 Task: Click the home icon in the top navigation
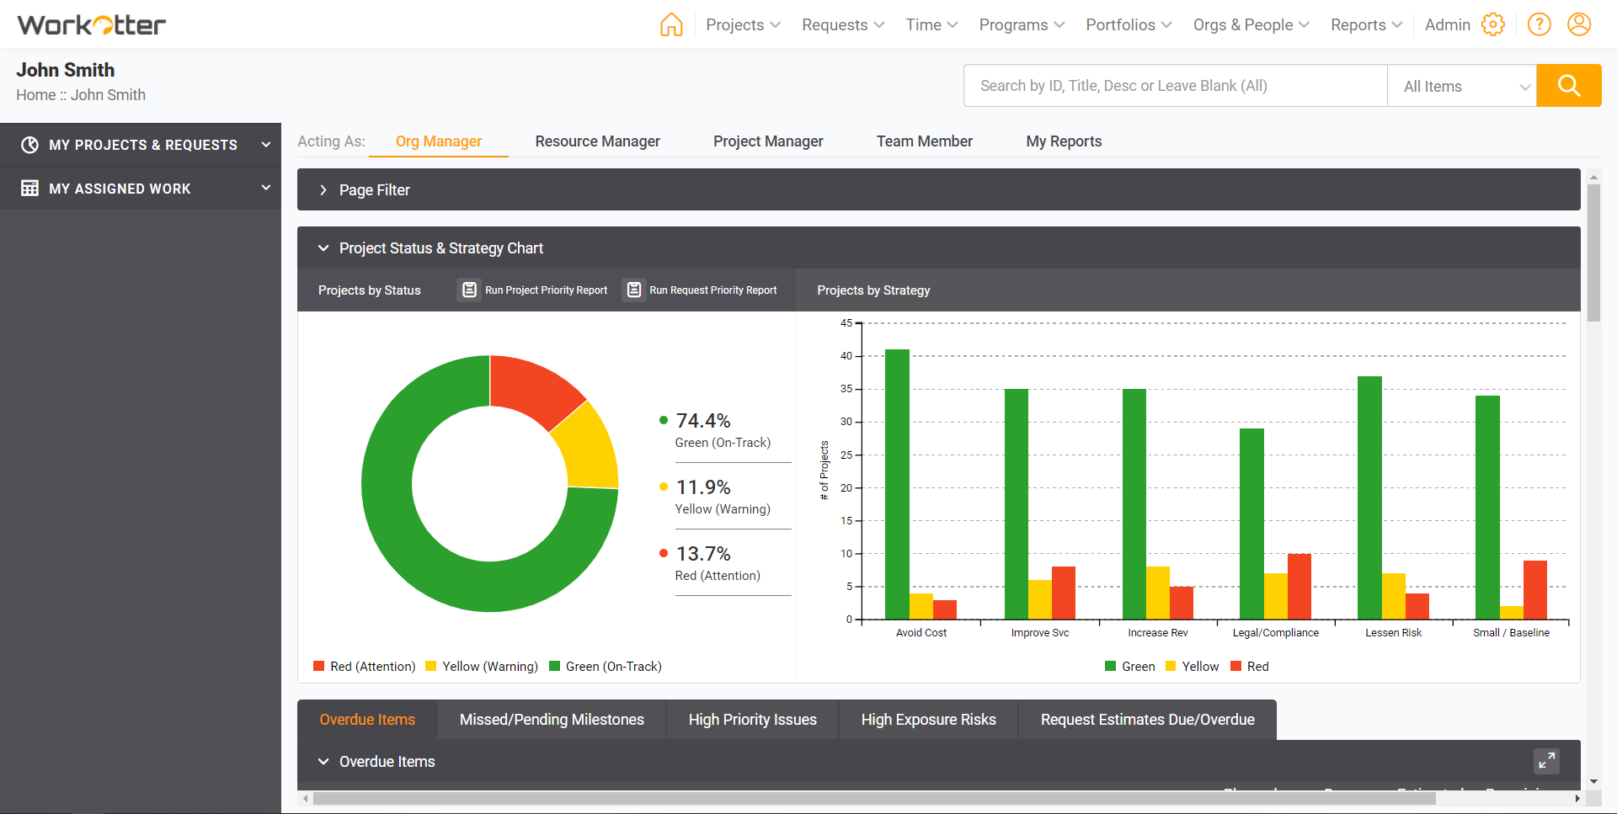671,24
